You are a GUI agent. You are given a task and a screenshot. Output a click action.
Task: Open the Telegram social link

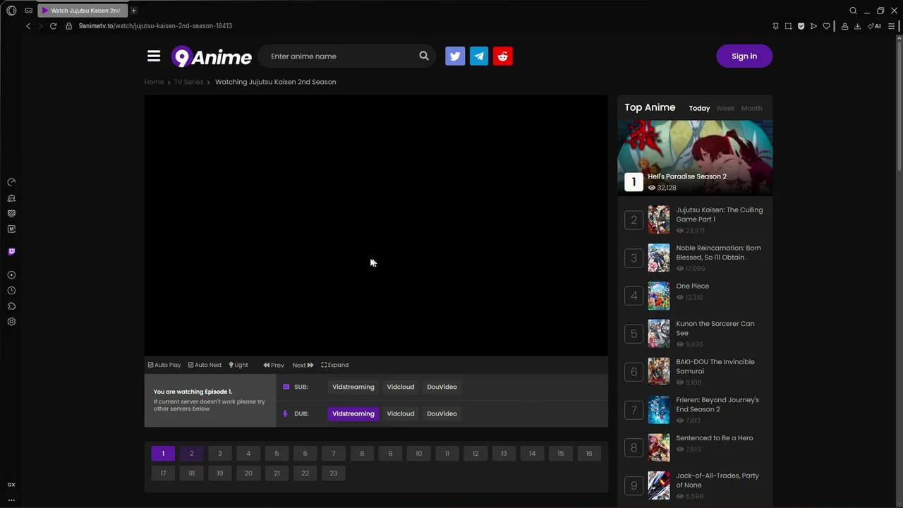479,56
